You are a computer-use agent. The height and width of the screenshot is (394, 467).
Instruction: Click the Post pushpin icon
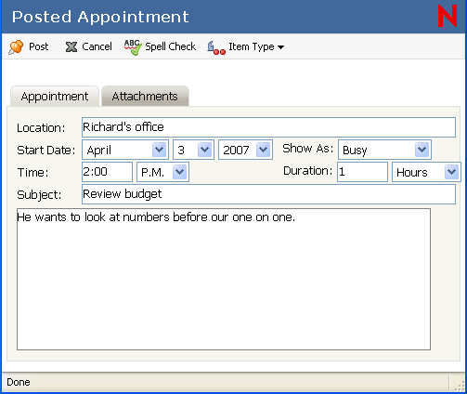(16, 47)
